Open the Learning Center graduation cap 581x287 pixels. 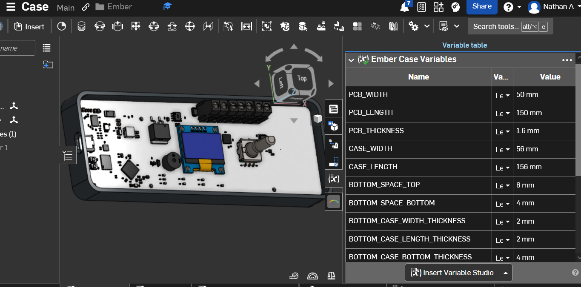click(167, 7)
